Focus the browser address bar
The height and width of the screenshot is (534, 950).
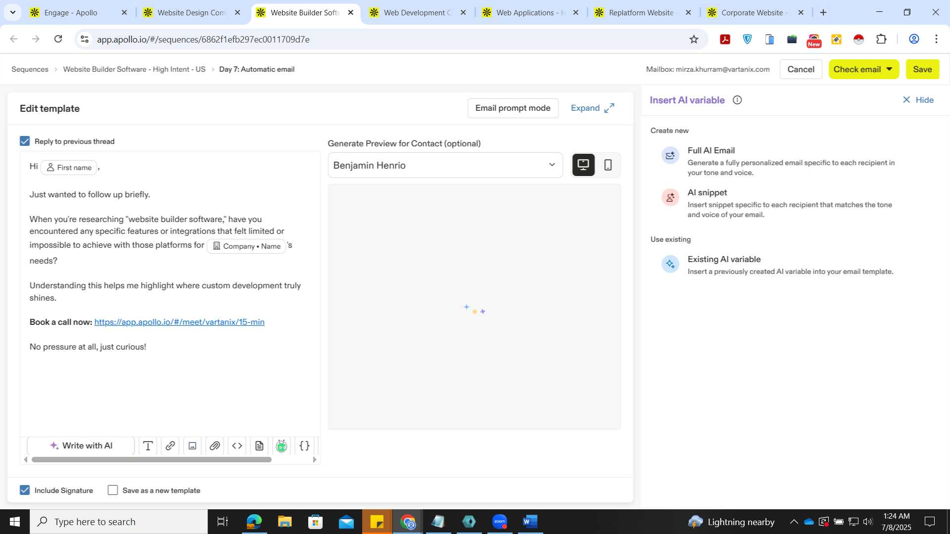(x=386, y=39)
